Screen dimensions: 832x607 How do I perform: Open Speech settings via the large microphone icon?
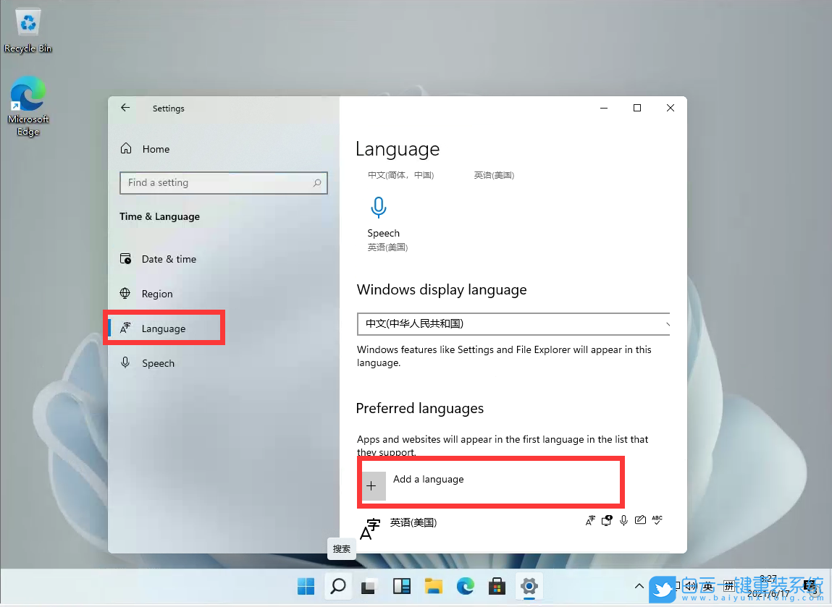pyautogui.click(x=379, y=208)
